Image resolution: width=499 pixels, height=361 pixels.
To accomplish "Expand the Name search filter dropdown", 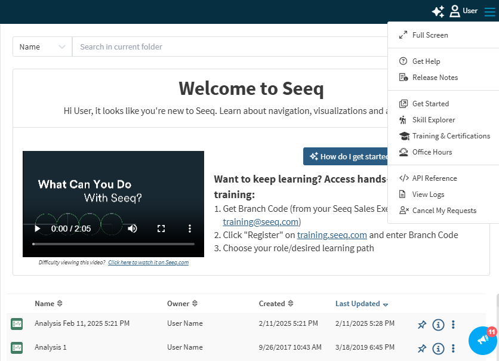I will pyautogui.click(x=42, y=47).
